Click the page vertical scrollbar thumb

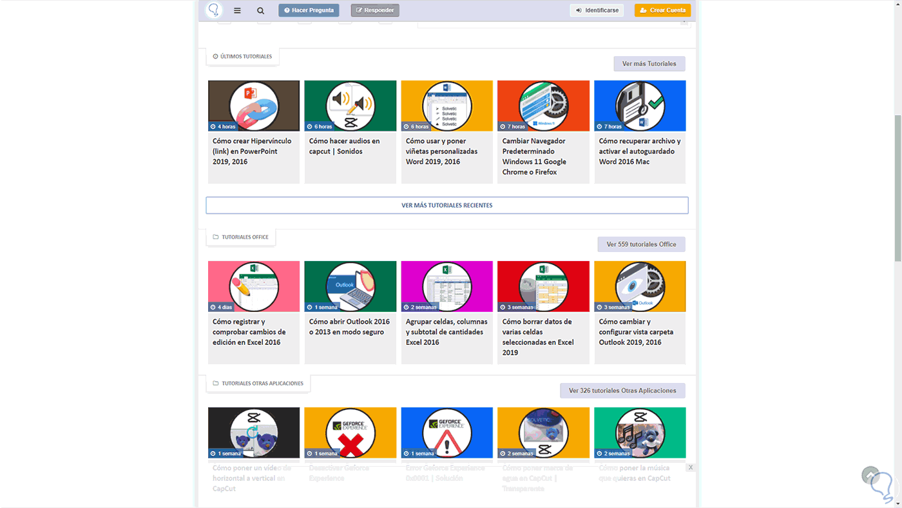897,188
